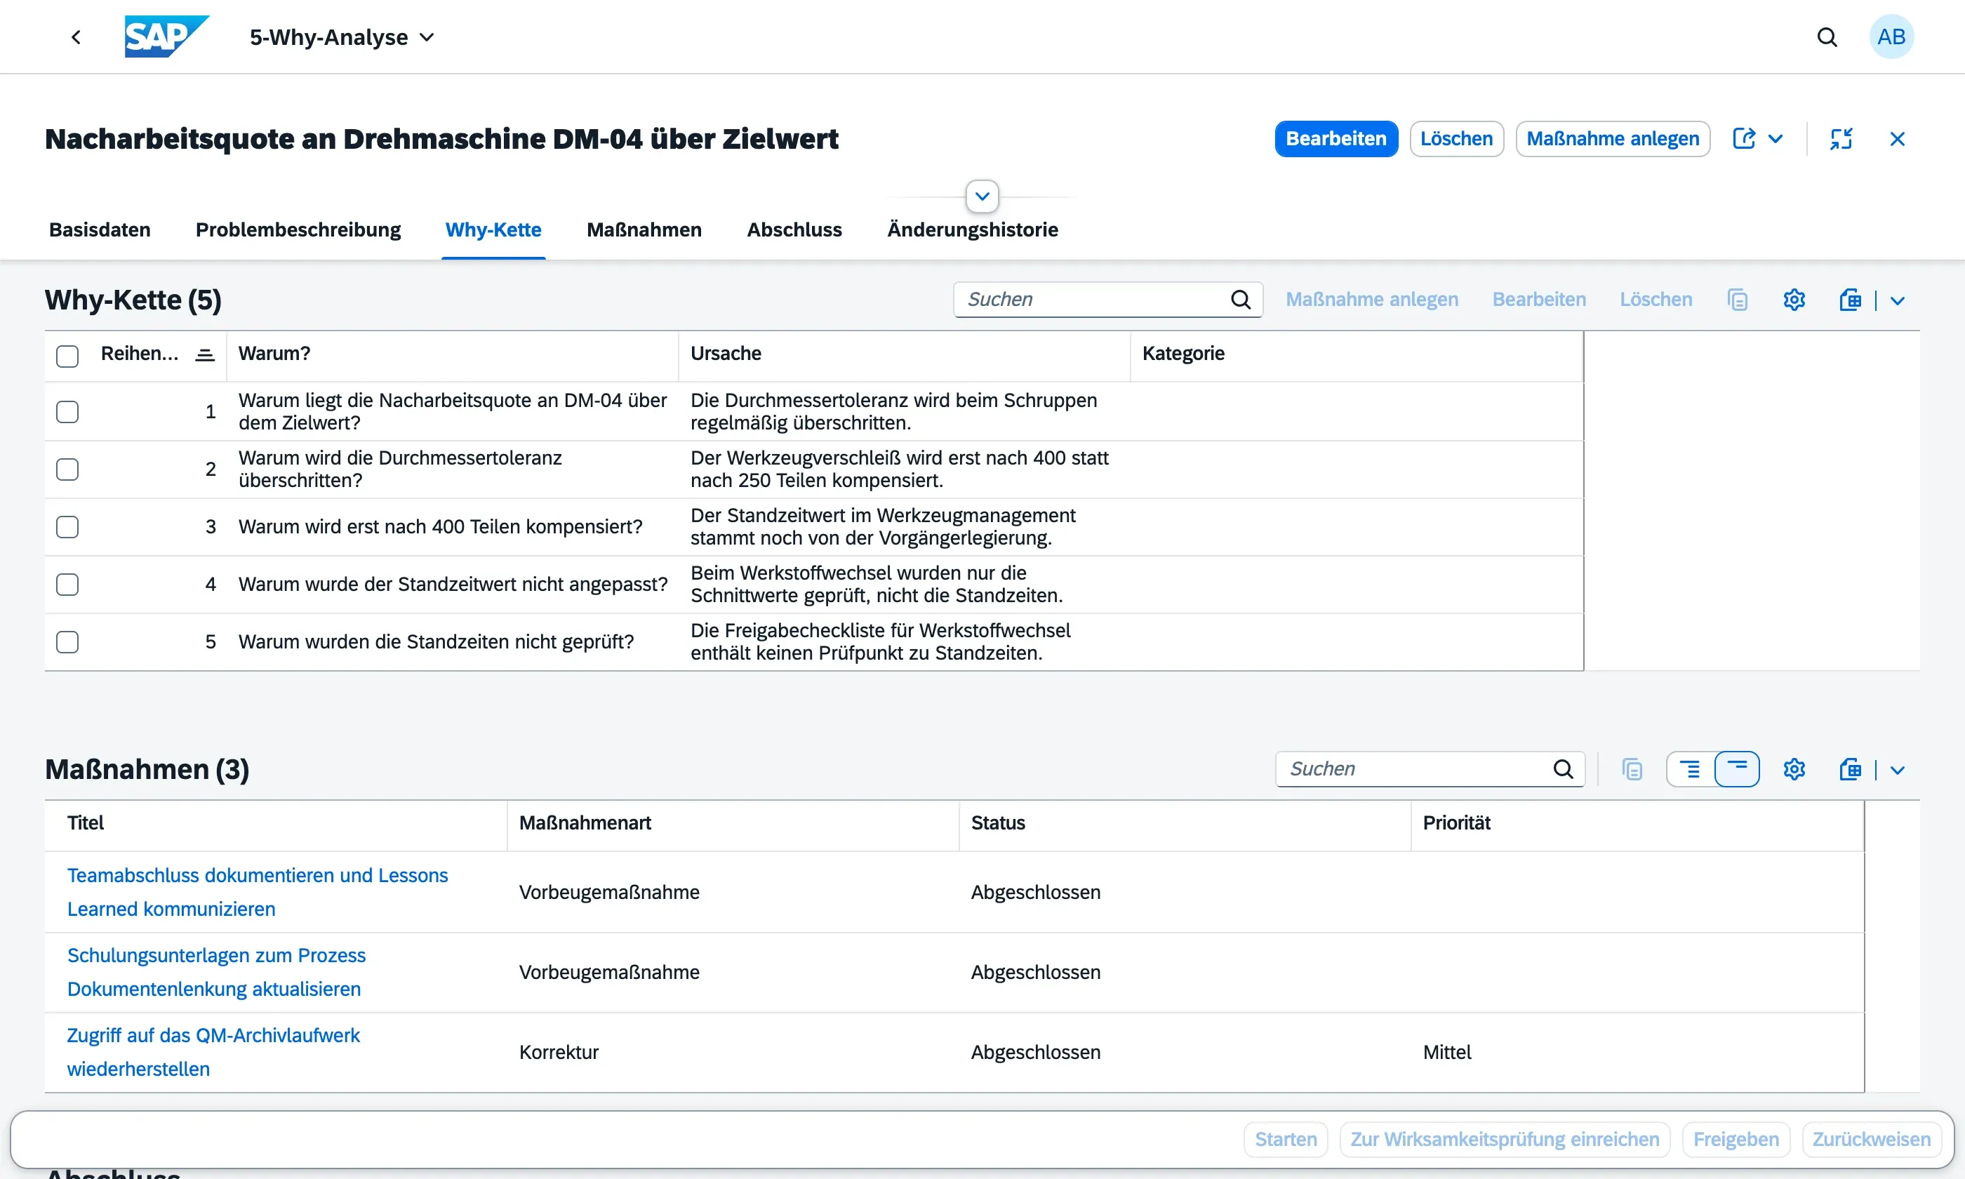Copy icon in Why-Kette toolbar

point(1737,300)
